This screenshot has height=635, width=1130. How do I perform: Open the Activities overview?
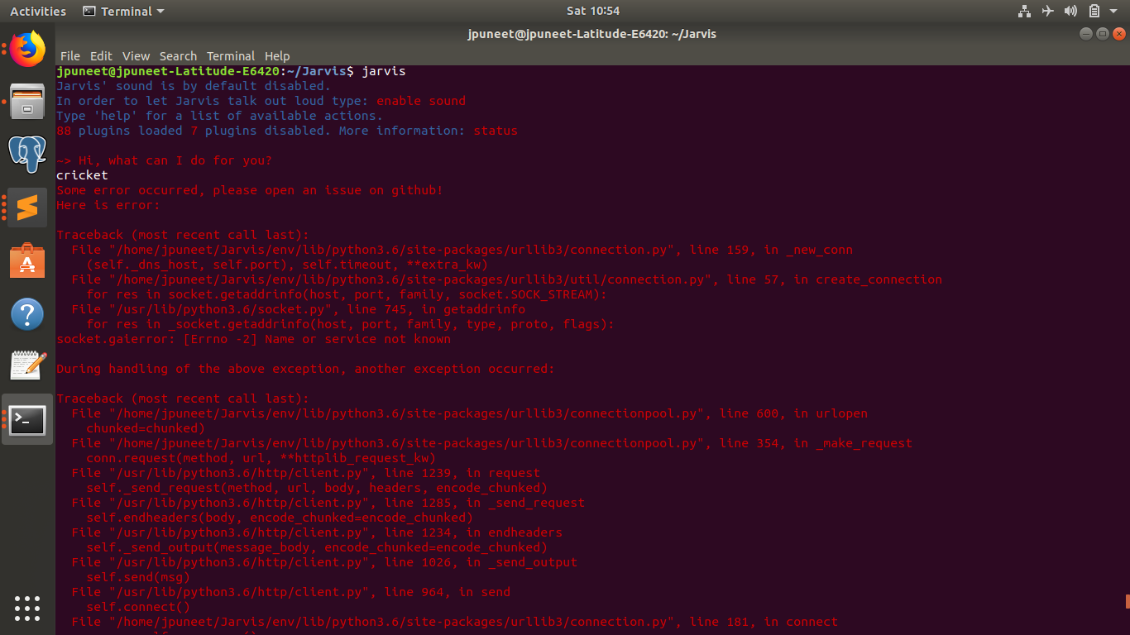[x=38, y=11]
